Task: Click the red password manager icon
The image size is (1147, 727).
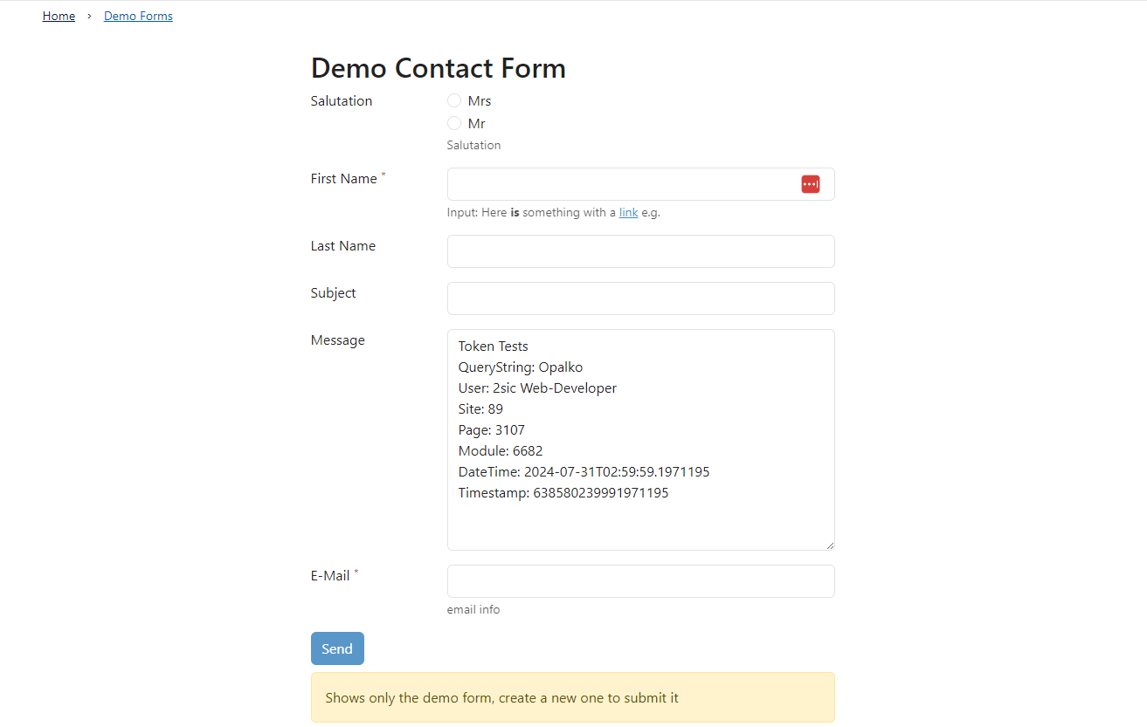Action: 811,184
